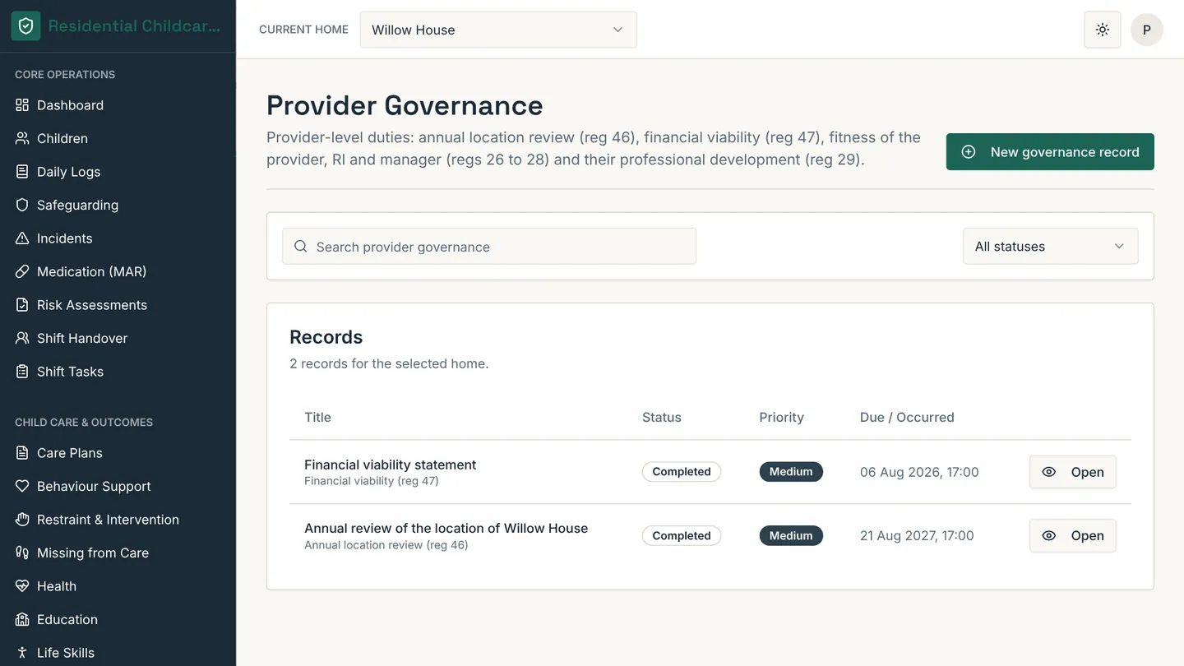This screenshot has width=1184, height=666.
Task: Click the Due / Occurred column header
Action: click(907, 417)
